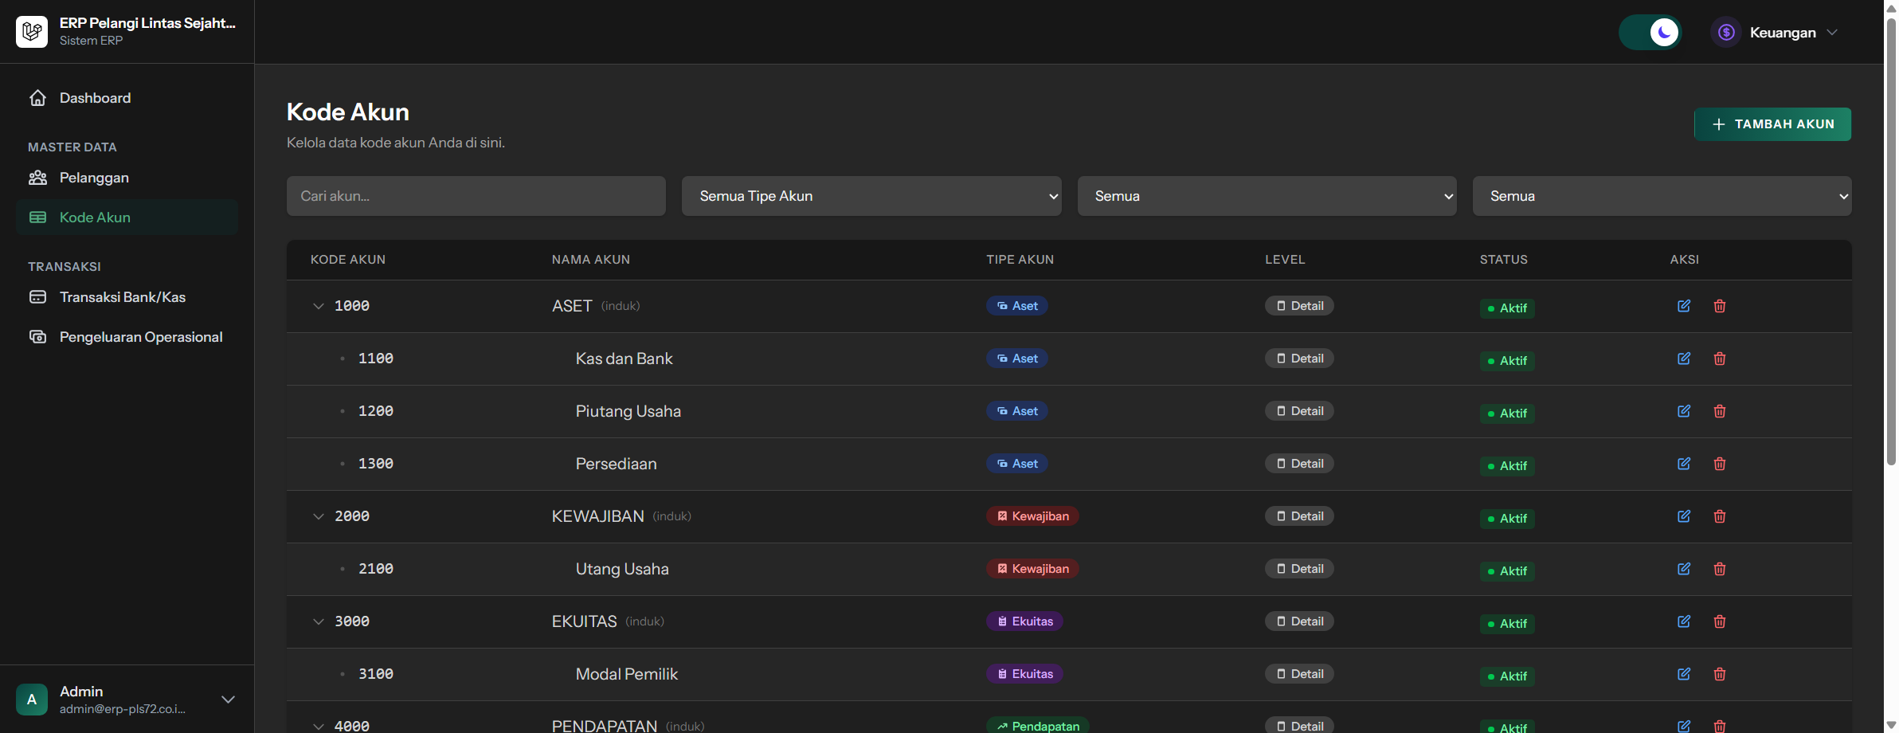
Task: Go to Dashboard in the sidebar
Action: click(x=95, y=98)
